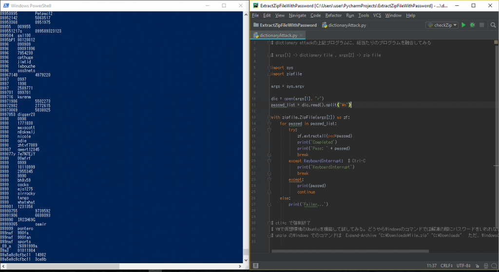
Task: Open the checkZip run configuration dropdown
Action: point(442,25)
